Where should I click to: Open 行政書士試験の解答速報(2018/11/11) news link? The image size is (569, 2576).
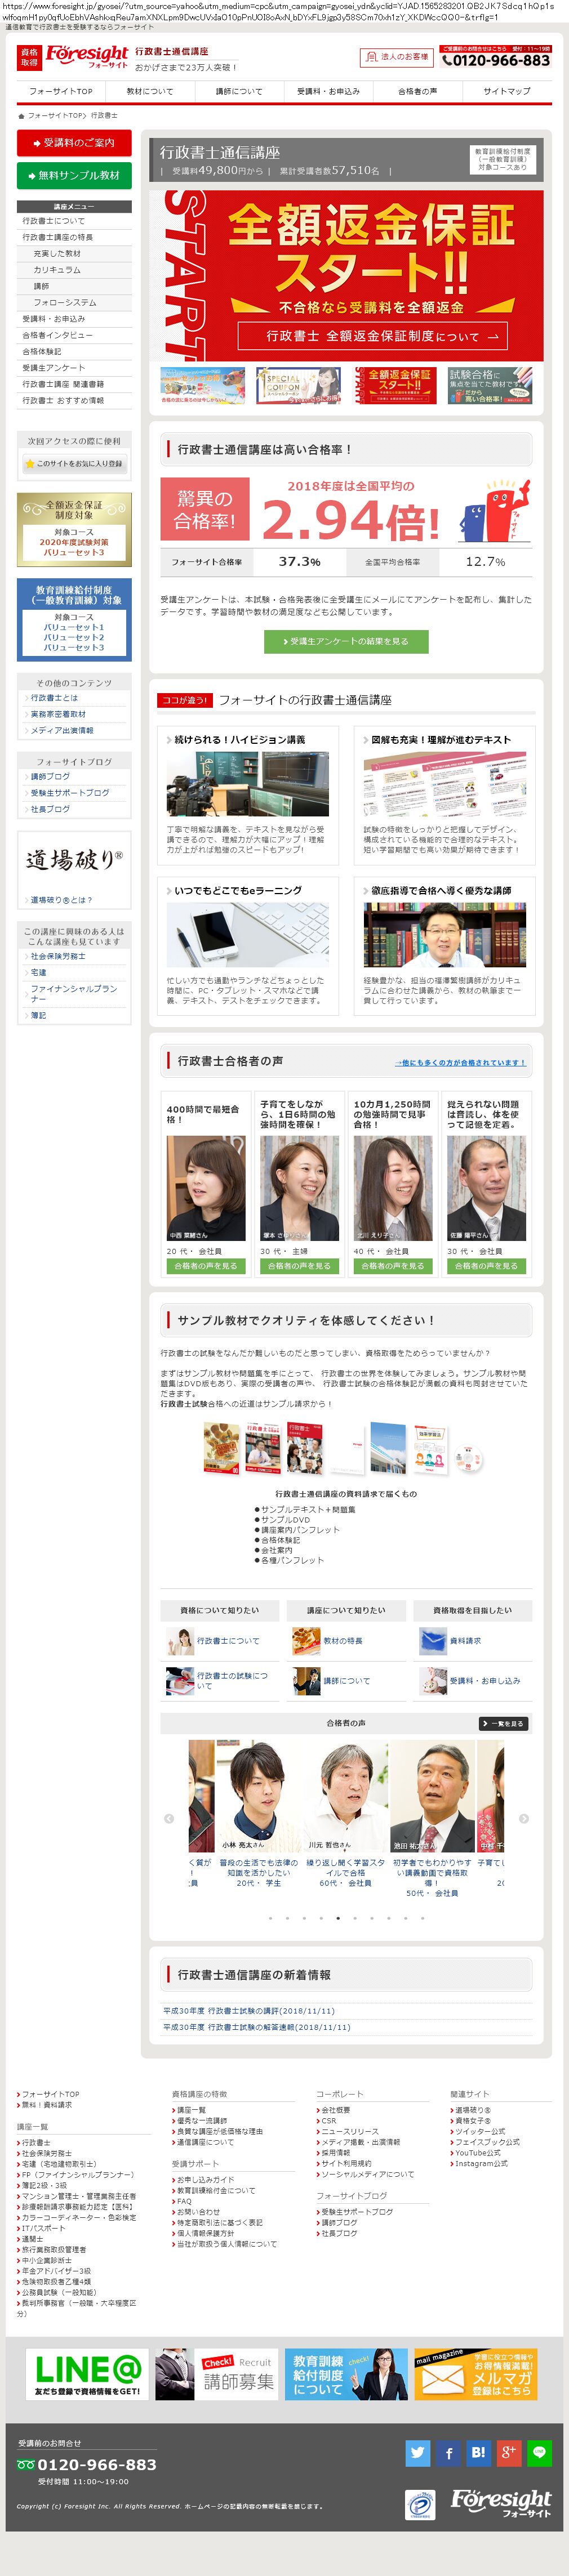pyautogui.click(x=257, y=2026)
